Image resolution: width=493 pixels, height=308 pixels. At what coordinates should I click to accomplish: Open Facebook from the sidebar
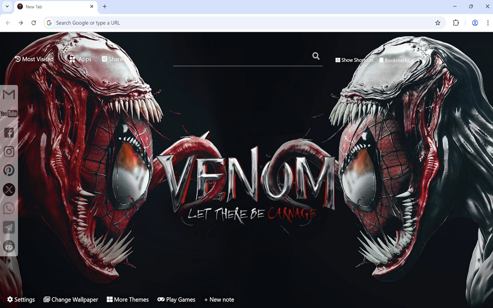8,132
